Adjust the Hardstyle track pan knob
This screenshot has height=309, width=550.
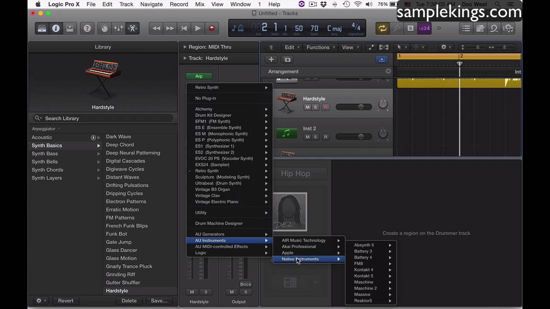click(383, 104)
